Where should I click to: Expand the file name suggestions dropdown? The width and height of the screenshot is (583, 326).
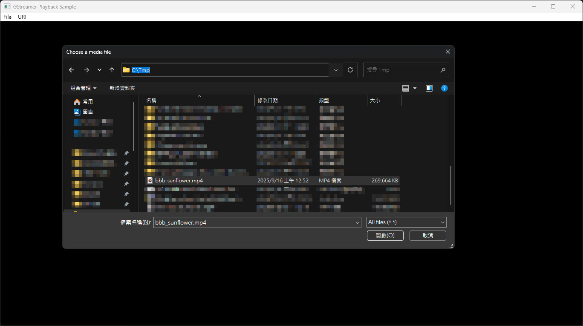(x=357, y=222)
